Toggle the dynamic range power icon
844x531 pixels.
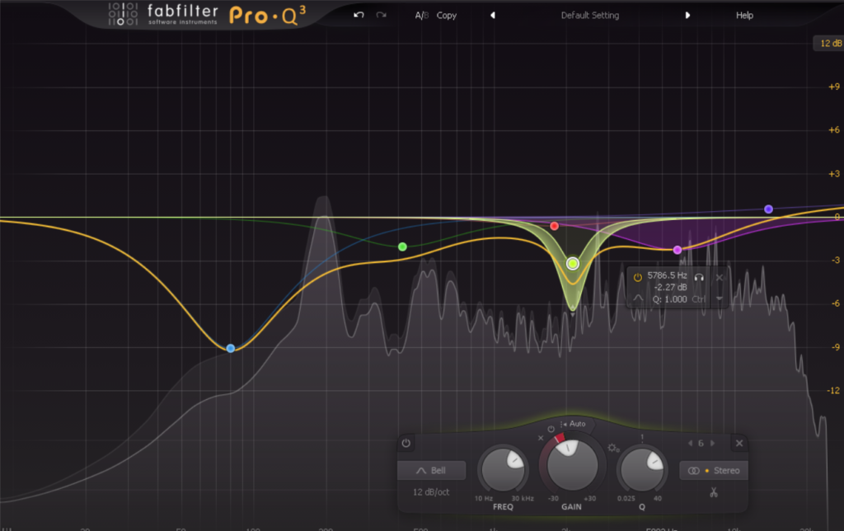[x=551, y=430]
